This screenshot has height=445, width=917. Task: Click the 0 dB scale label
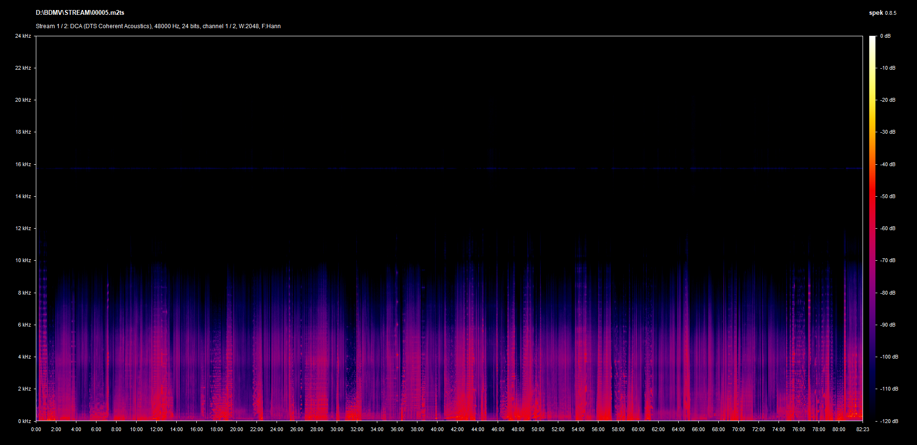pyautogui.click(x=885, y=36)
